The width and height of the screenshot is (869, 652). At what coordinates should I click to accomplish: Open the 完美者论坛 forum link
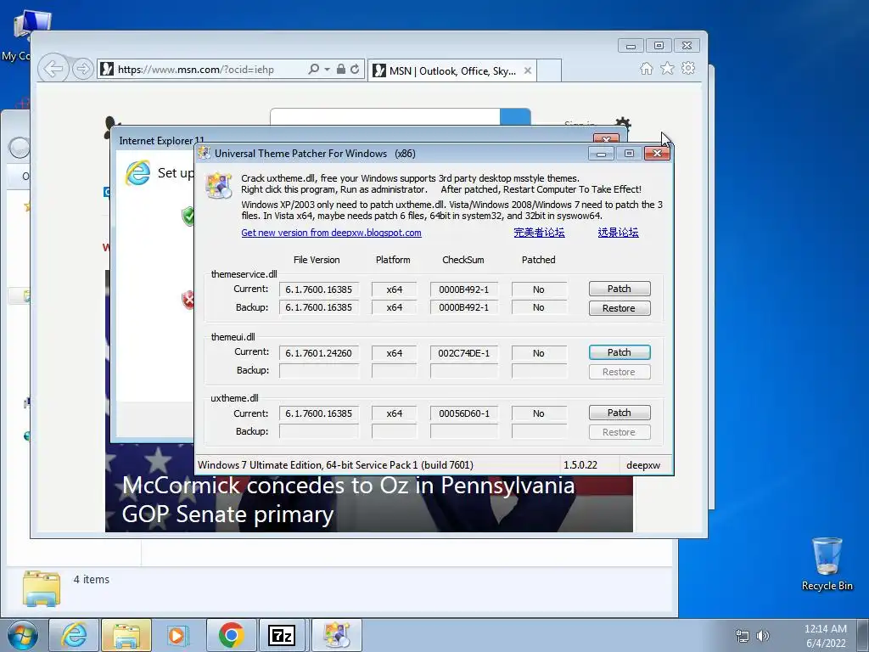coord(539,233)
